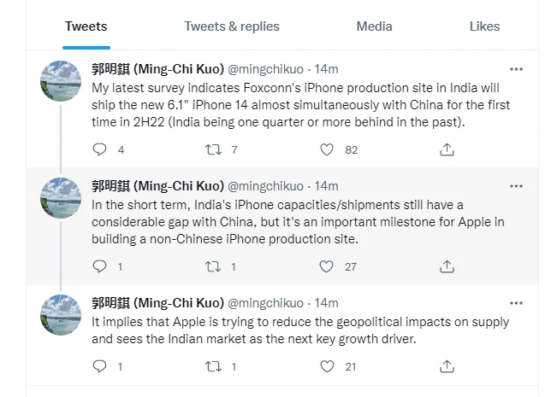Open the Likes tab

(484, 26)
